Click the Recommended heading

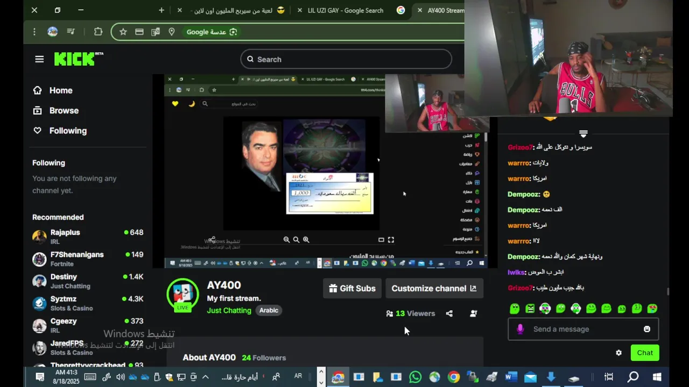pyautogui.click(x=58, y=217)
